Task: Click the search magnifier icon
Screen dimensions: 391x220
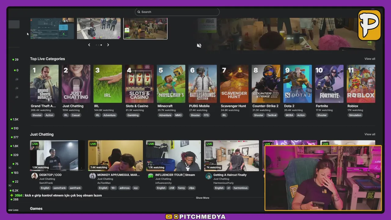Action: click(x=139, y=12)
